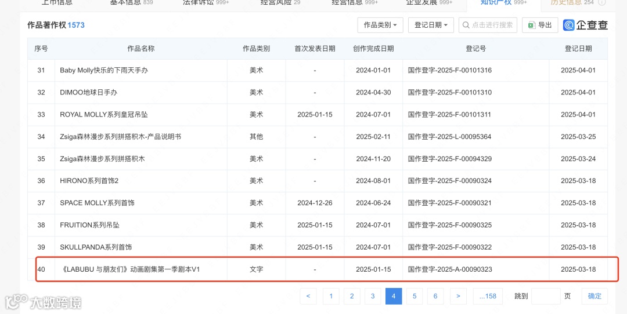Screen dimensions: 627x314
Task: Click registration number 国作登字-2025-F-00101316
Action: 450,70
